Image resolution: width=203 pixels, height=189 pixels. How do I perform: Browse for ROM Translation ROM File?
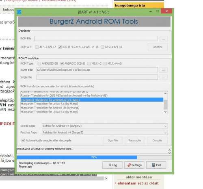(x=164, y=70)
